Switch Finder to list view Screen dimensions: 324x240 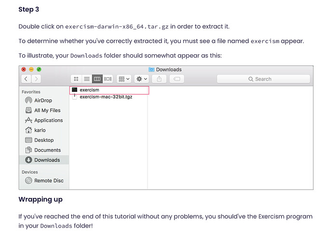click(87, 79)
